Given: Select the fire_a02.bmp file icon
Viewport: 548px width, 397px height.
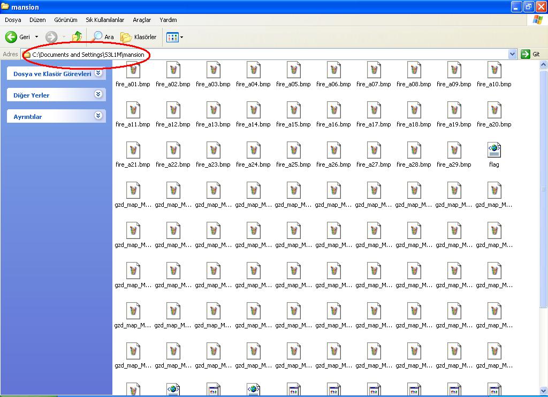Looking at the screenshot, I should (x=173, y=70).
